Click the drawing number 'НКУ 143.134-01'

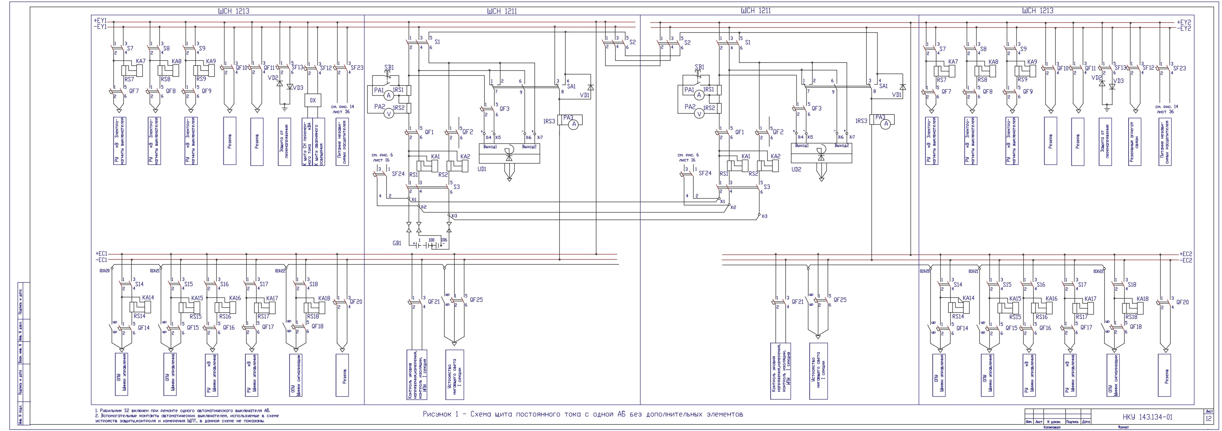click(x=1147, y=417)
